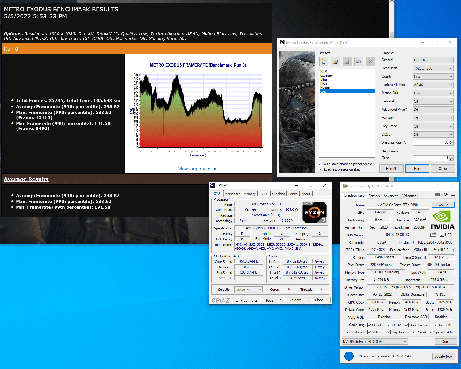Click the GPU-Z title bar app icon
Image resolution: width=461 pixels, height=369 pixels.
[345, 186]
